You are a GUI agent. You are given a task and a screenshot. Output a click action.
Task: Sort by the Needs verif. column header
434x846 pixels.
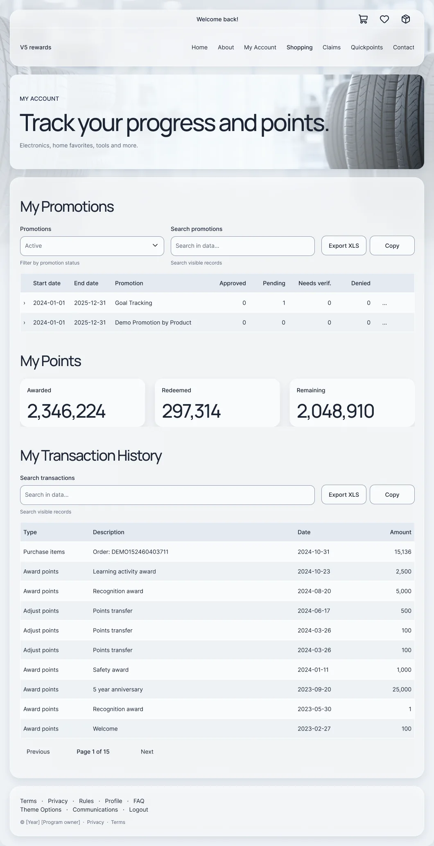point(315,283)
